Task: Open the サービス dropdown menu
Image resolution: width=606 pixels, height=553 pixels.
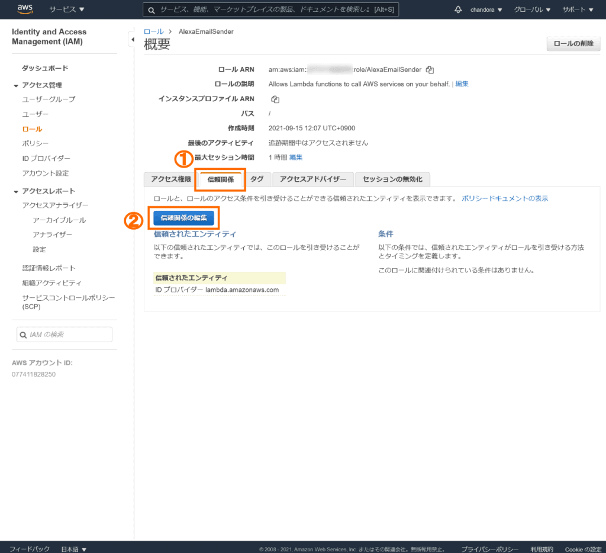Action: click(x=66, y=9)
